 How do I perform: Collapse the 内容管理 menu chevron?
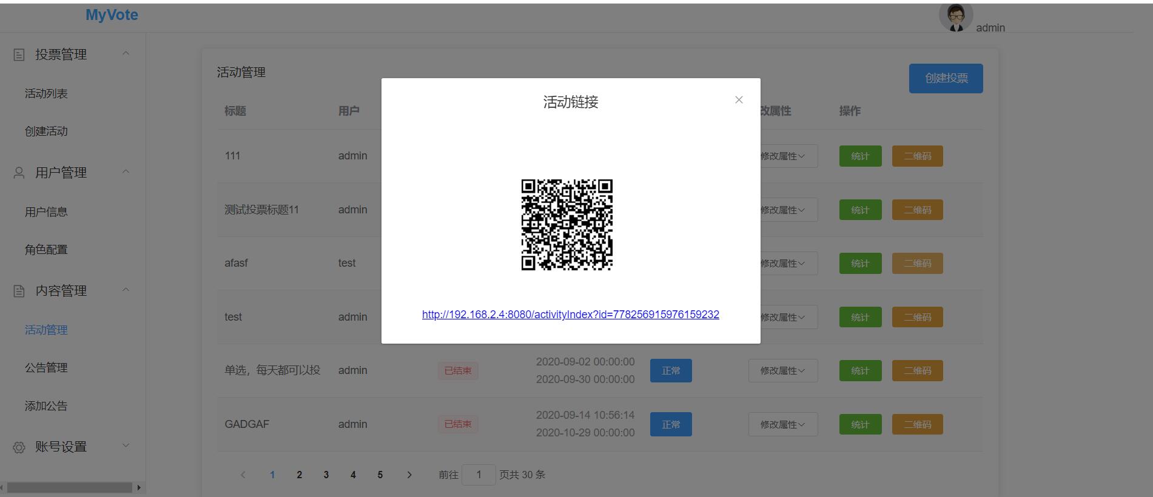click(x=126, y=290)
